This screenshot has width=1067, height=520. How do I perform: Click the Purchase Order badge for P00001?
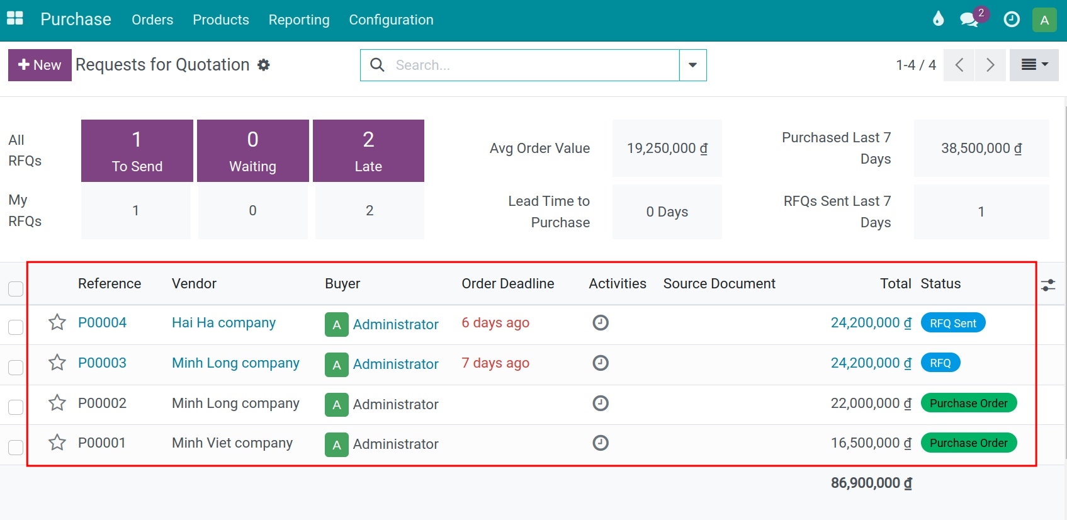point(969,443)
